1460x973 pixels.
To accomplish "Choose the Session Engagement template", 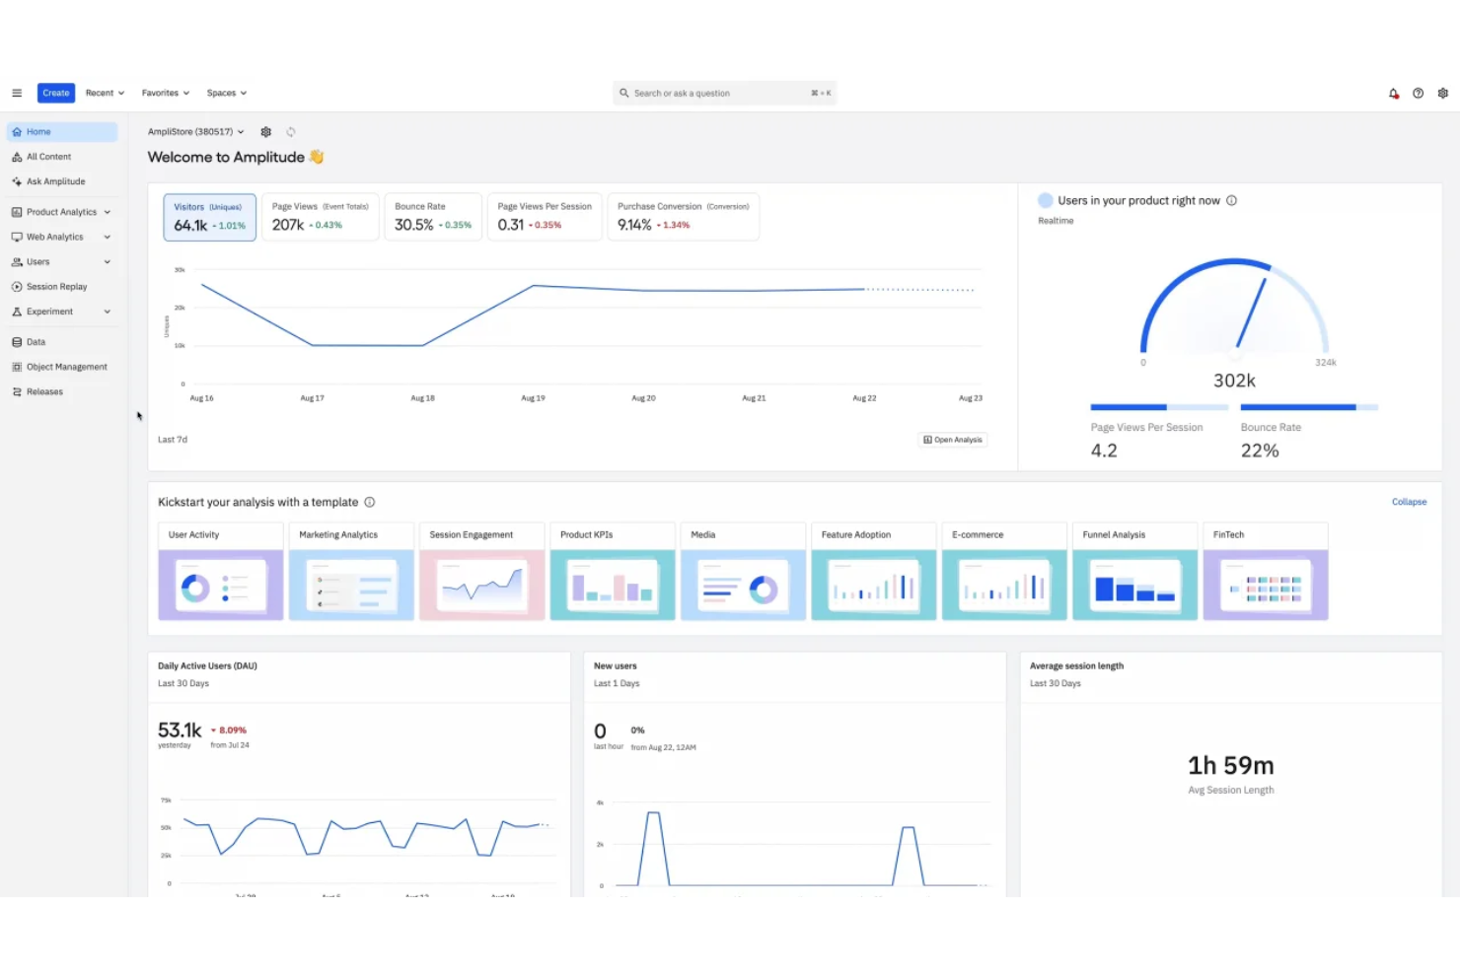I will coord(481,572).
